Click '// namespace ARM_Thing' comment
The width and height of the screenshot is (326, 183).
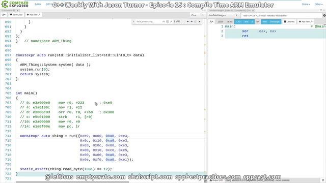(48, 41)
